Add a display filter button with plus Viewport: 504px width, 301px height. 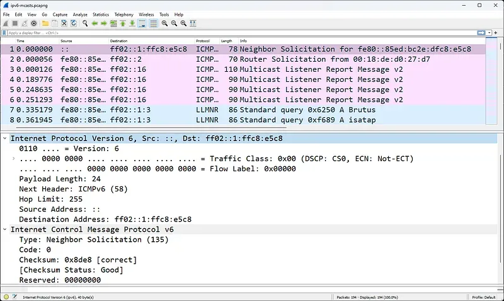click(x=496, y=33)
